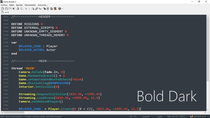210x118 pixels.
Task: Click the decompile document icon
Action: (48, 9)
